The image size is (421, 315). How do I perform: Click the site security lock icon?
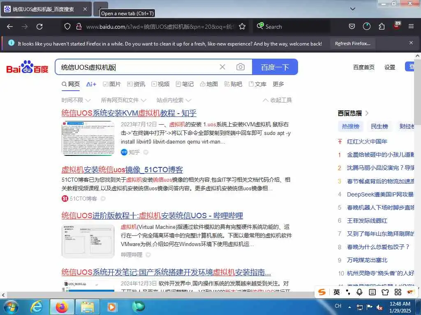pyautogui.click(x=79, y=26)
